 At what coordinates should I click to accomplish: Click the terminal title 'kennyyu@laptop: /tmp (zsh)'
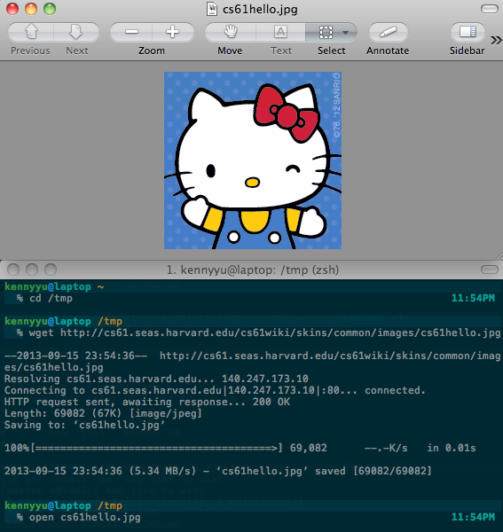[x=259, y=270]
